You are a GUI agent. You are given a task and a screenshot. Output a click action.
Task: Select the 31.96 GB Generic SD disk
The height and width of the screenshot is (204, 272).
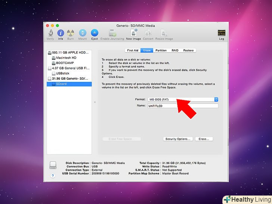[x=69, y=78]
